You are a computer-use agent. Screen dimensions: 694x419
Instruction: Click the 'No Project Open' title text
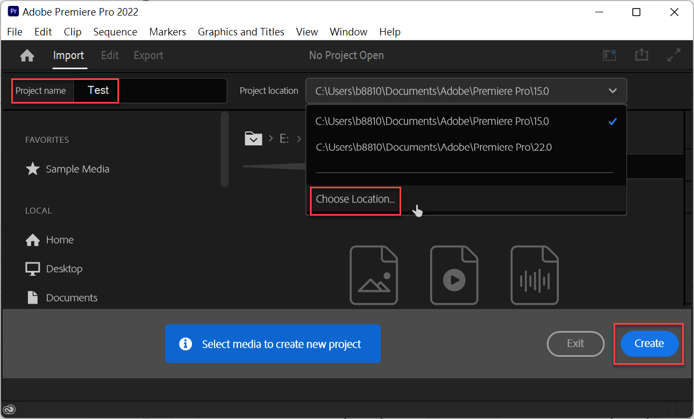coord(346,55)
